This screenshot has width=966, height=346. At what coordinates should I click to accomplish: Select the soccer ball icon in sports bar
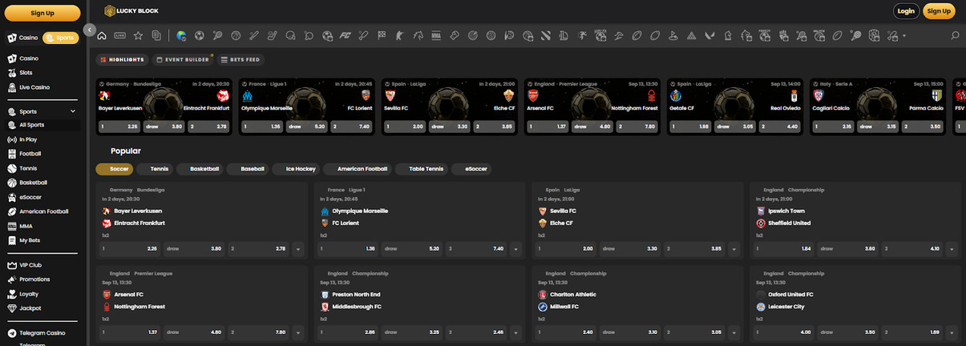tap(200, 35)
